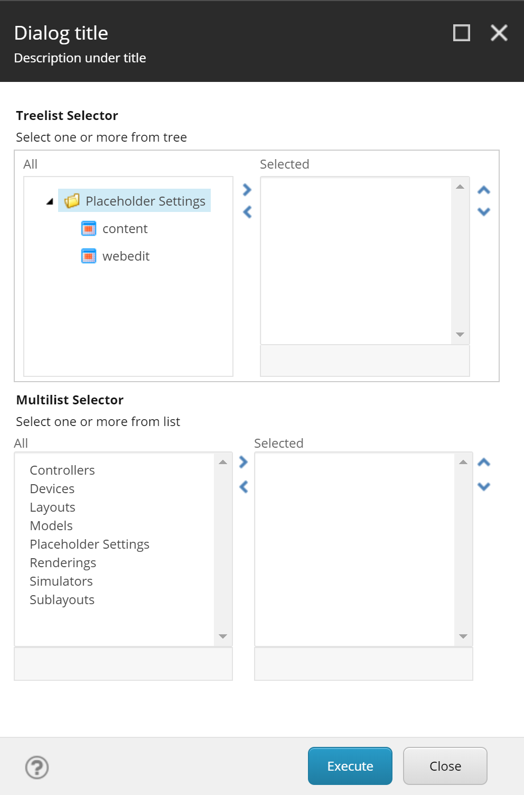Click the left arrow to remove tree selection
524x795 pixels.
[246, 211]
